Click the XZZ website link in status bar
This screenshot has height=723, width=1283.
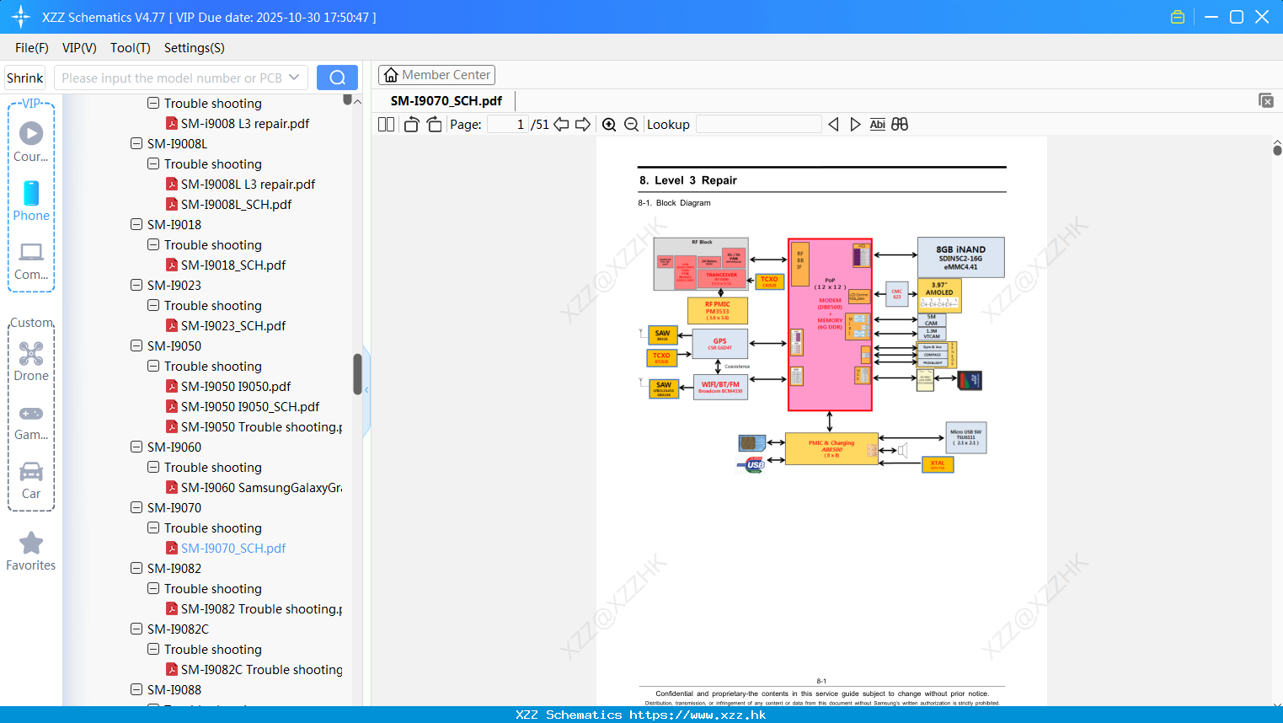pyautogui.click(x=698, y=715)
